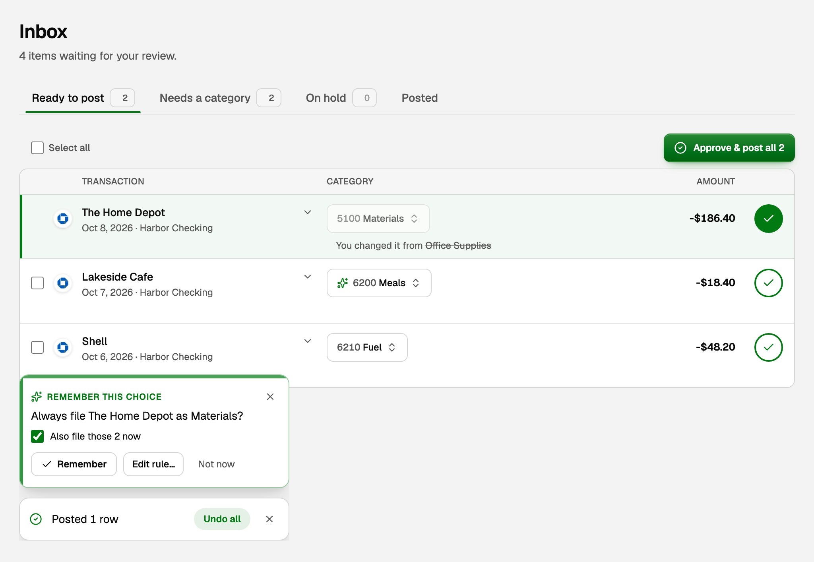Viewport: 814px width, 562px height.
Task: Click Edit rule… button
Action: pos(153,464)
